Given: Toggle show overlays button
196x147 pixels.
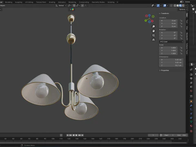Looking at the screenshot, I should click(x=165, y=6).
